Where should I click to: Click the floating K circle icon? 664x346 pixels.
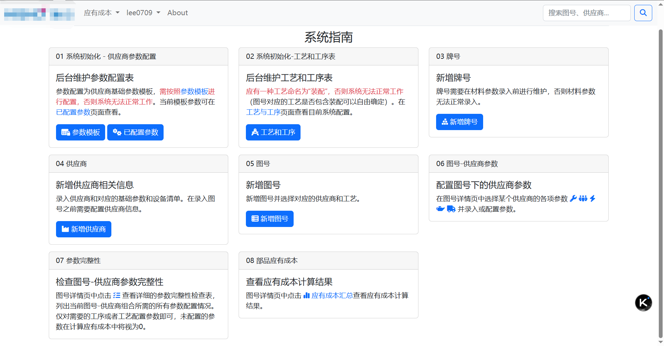(643, 303)
